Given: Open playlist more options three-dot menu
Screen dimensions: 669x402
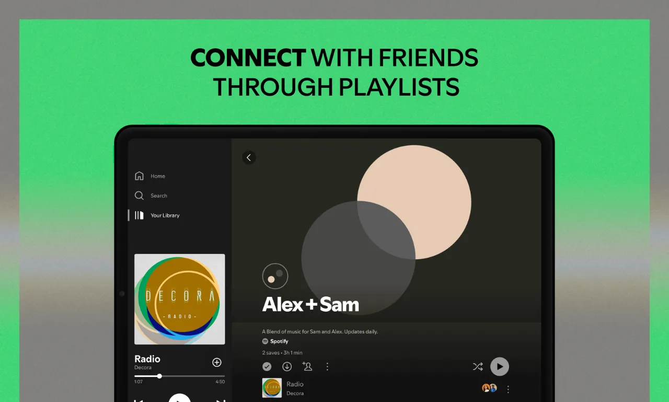Looking at the screenshot, I should (328, 366).
